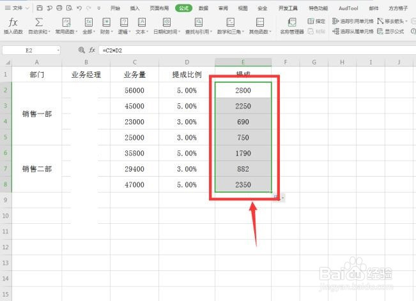Select column G header
Viewport: 416px width, 301px height.
[314, 62]
